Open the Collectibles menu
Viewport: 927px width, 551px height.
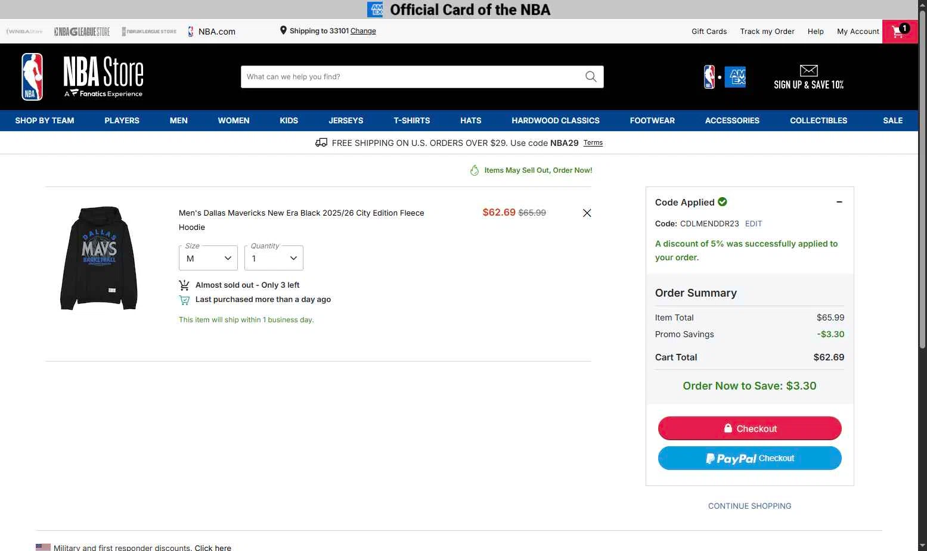[819, 120]
